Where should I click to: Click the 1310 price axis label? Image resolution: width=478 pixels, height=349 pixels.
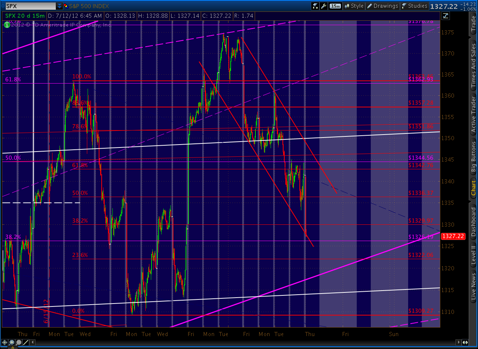pyautogui.click(x=448, y=312)
